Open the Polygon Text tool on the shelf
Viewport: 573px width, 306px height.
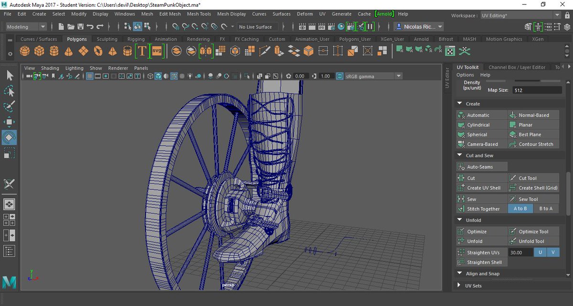pyautogui.click(x=141, y=50)
